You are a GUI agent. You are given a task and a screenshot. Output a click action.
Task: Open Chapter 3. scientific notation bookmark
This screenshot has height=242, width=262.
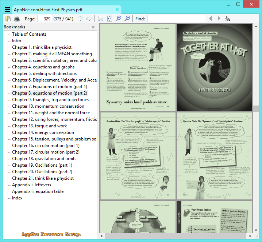54,60
